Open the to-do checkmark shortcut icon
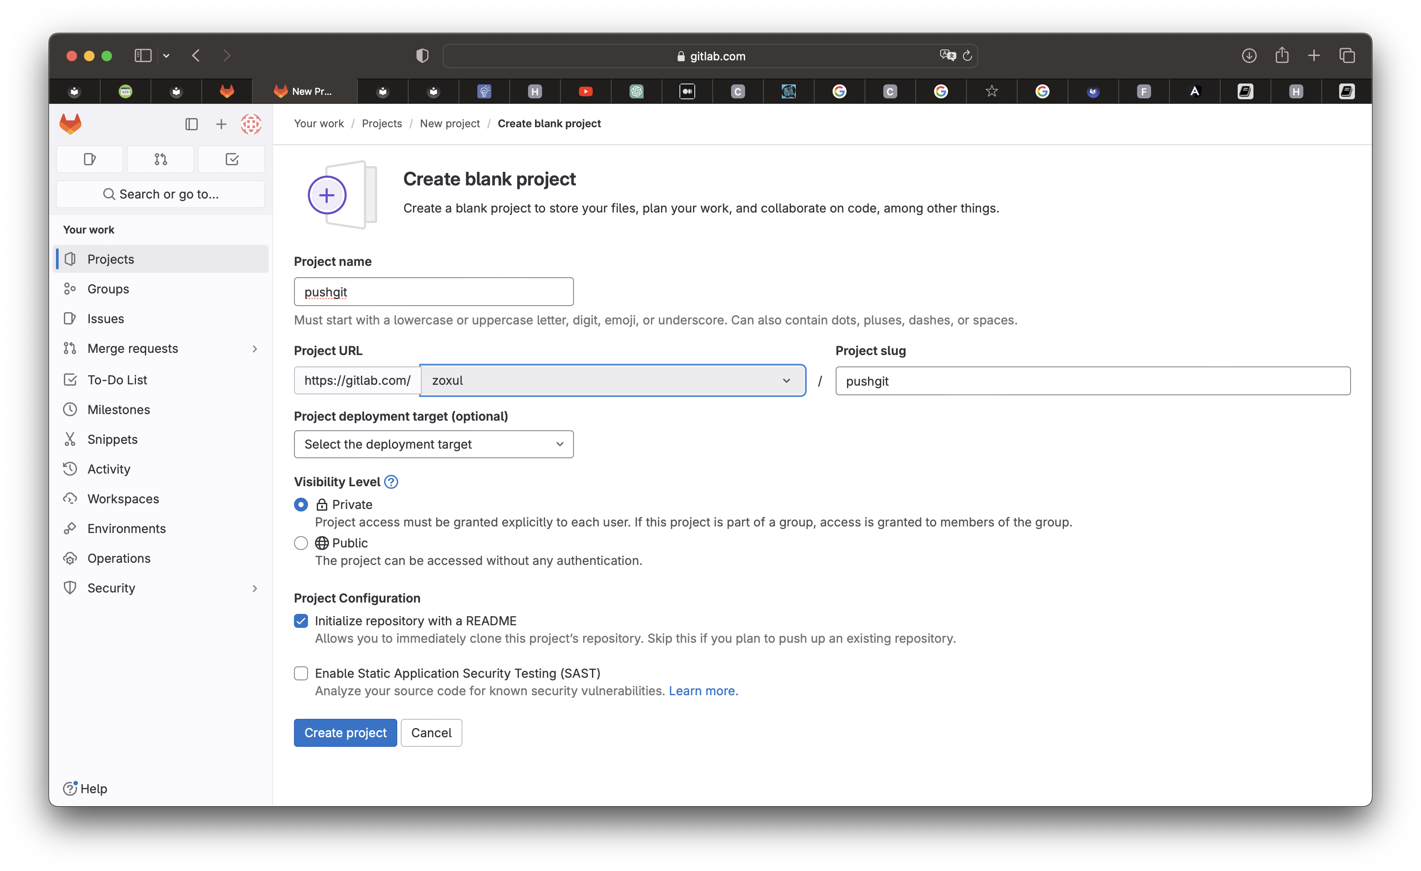1421x871 pixels. pyautogui.click(x=232, y=159)
